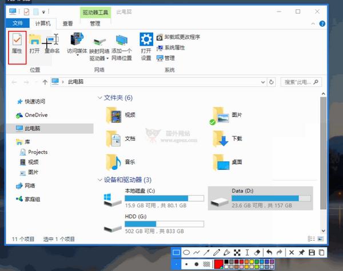Select the 下载 folder
This screenshot has width=343, height=271.
pyautogui.click(x=228, y=138)
